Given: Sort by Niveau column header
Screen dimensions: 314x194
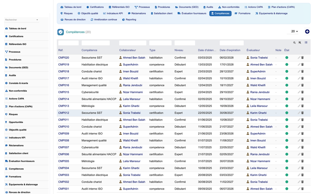Looking at the screenshot, I should tap(179, 50).
